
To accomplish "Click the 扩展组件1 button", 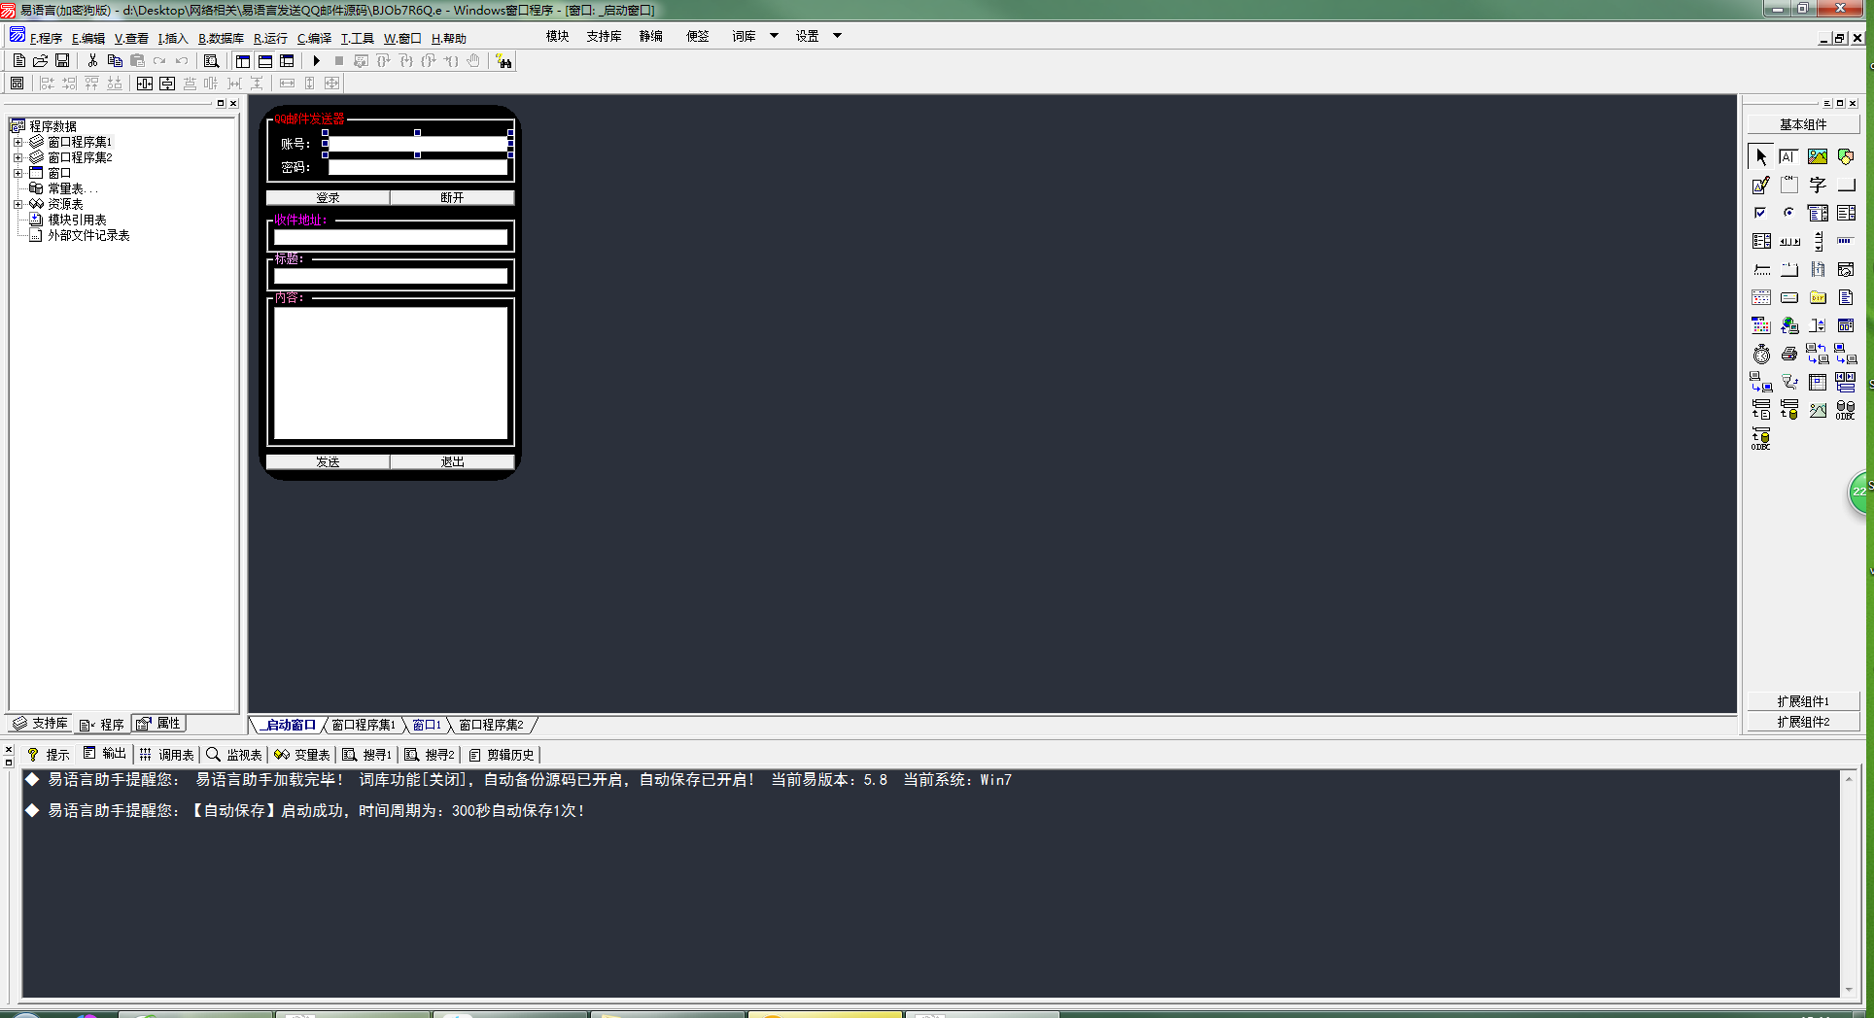I will [x=1803, y=701].
